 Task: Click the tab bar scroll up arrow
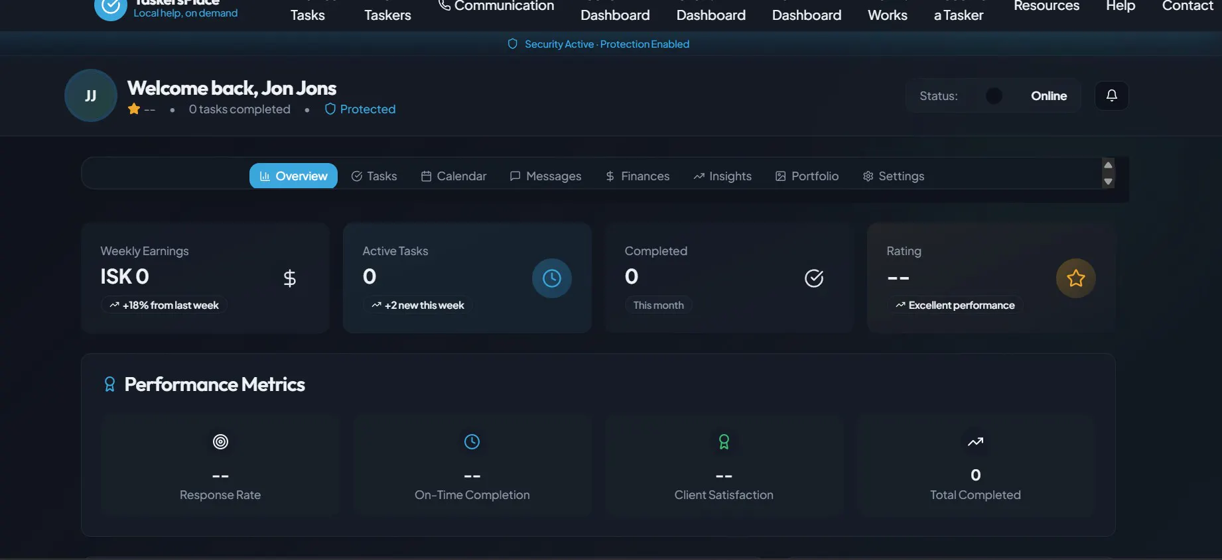click(x=1108, y=165)
